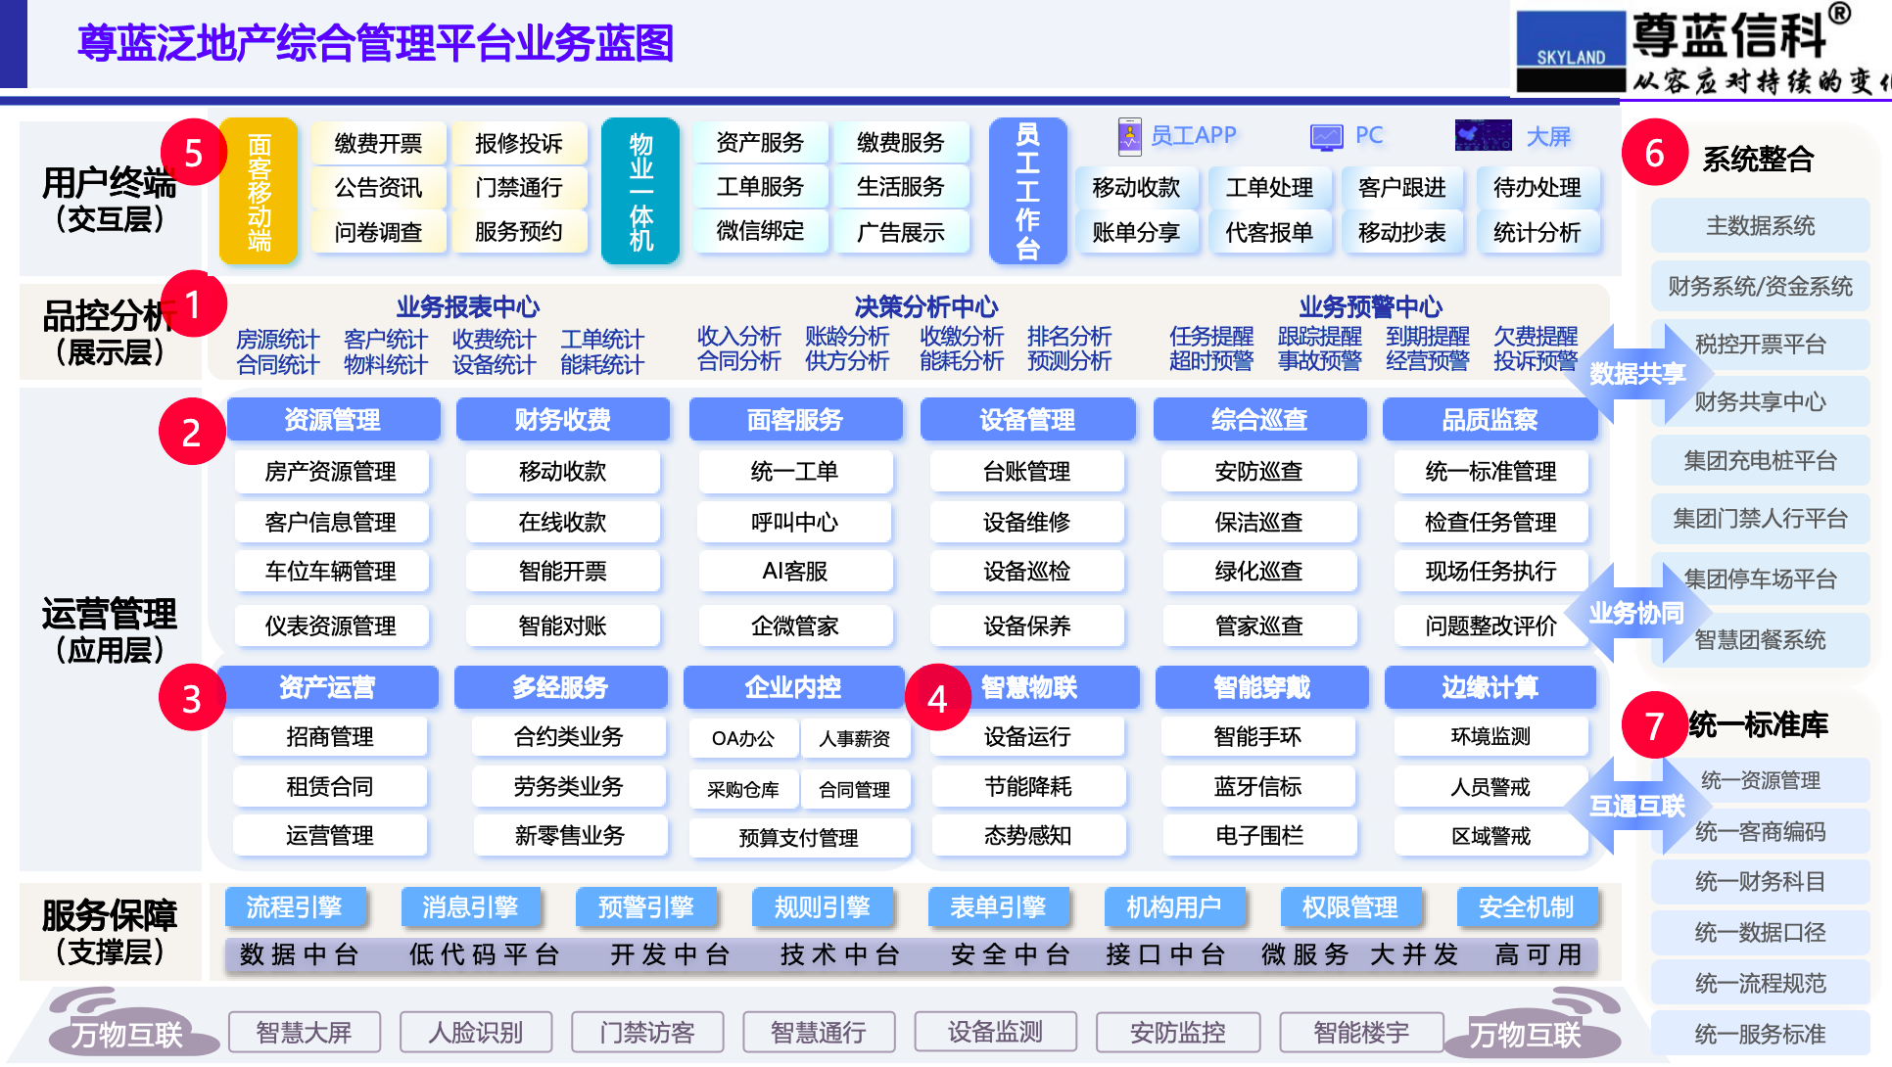
Task: Click the 移动收款 employee workbench button
Action: click(1136, 188)
